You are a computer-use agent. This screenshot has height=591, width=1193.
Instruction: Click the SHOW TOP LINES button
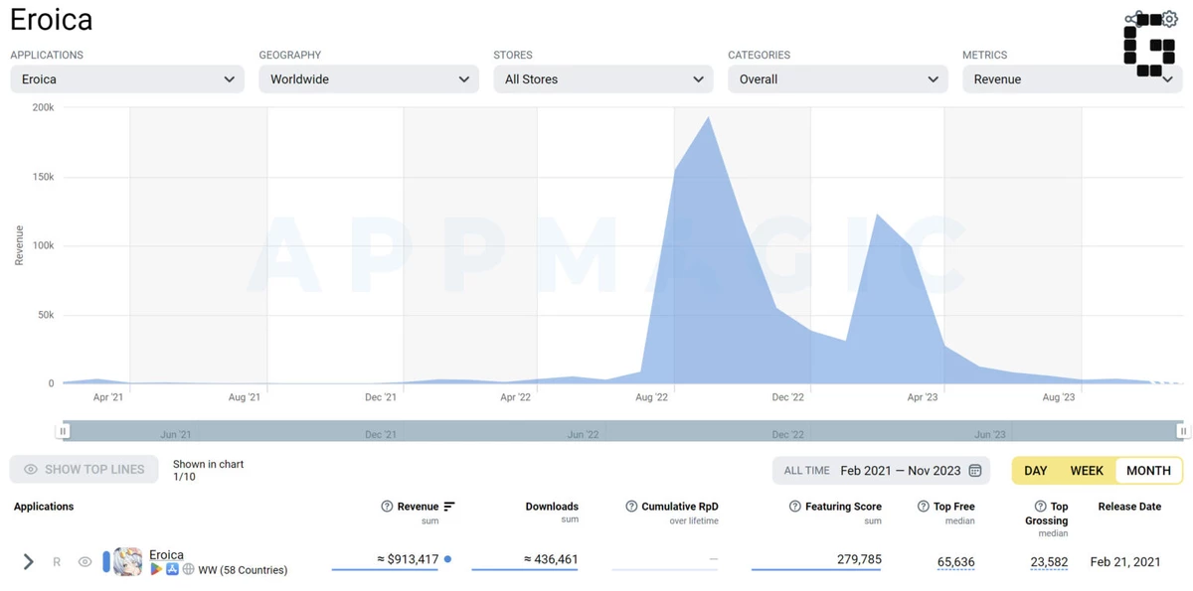click(85, 470)
